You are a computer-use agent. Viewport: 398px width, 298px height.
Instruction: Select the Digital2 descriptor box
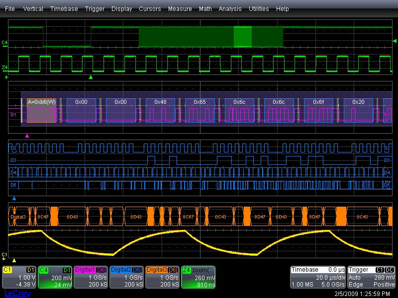[x=126, y=277]
